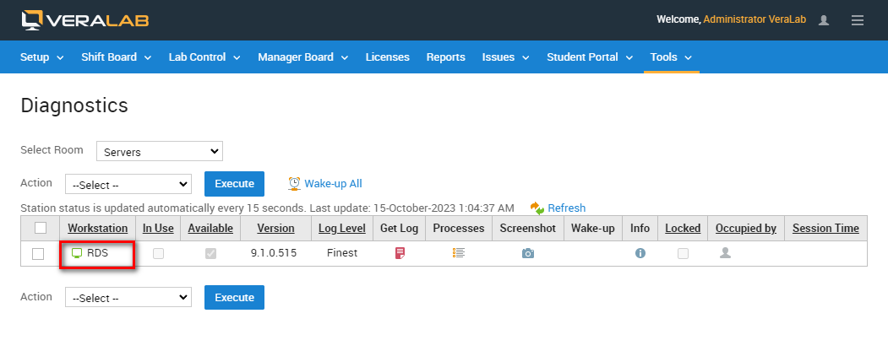Sort by Occupied by column header
The image size is (888, 351).
point(746,229)
